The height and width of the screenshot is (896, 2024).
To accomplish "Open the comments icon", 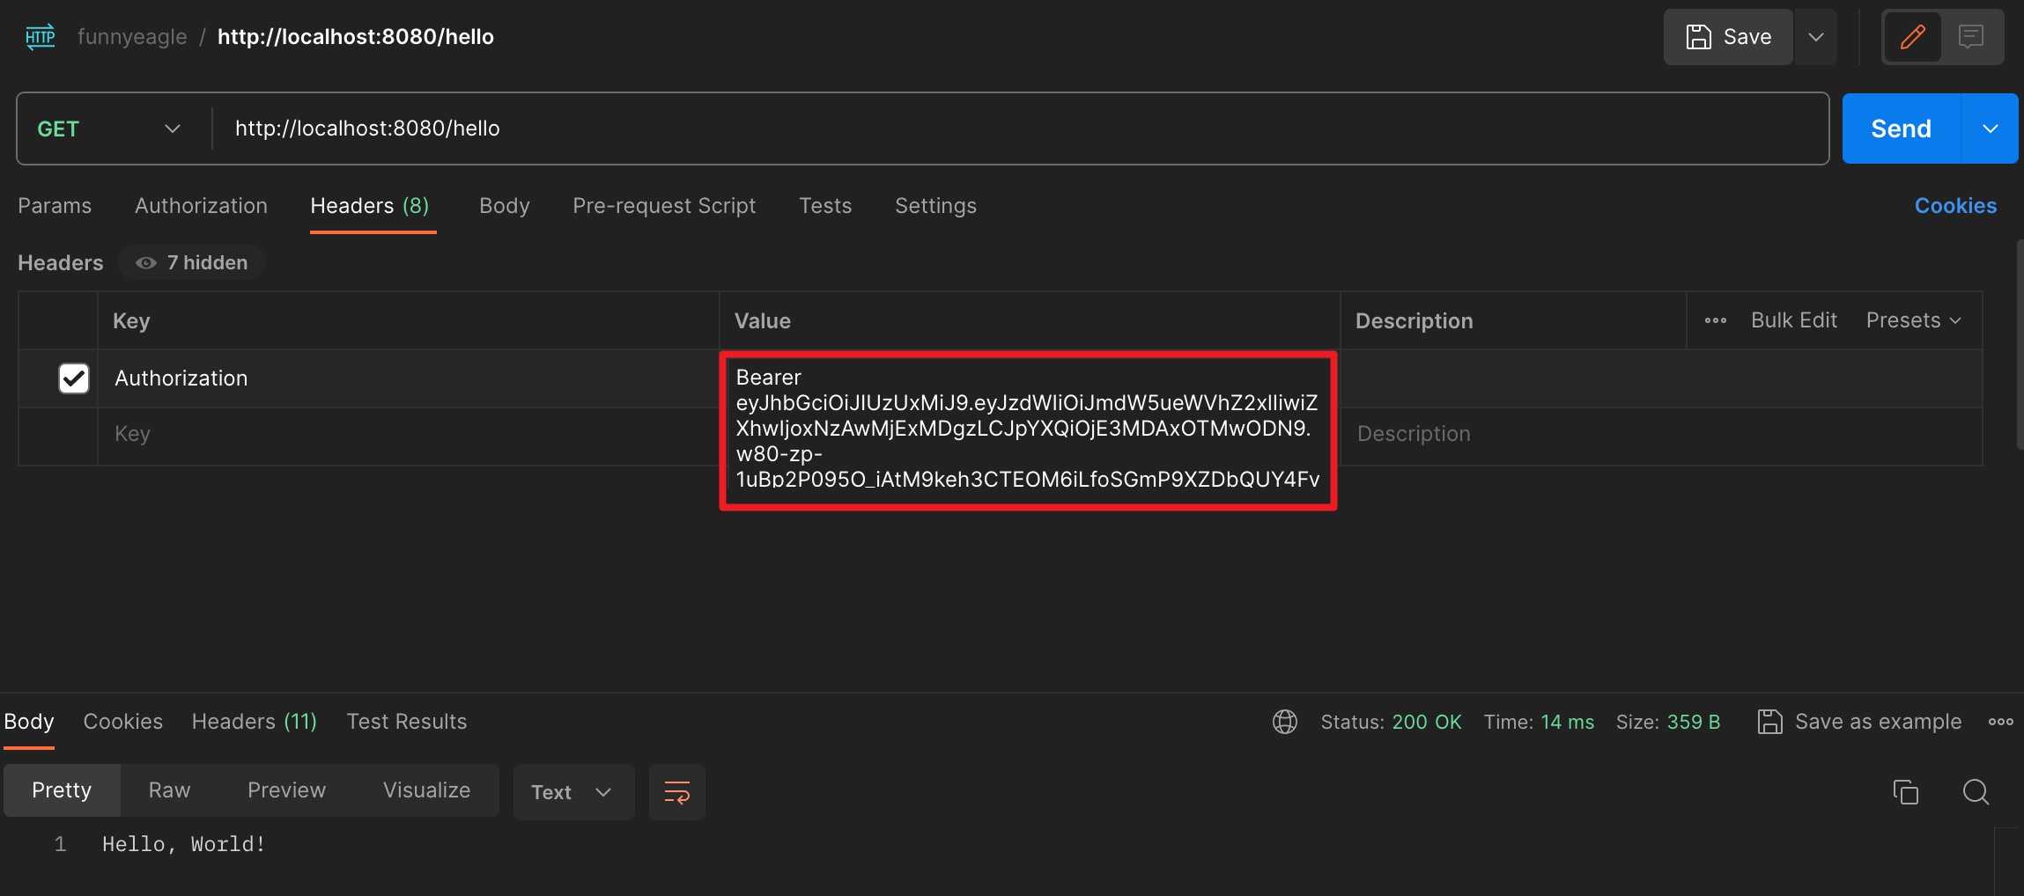I will tap(1971, 37).
